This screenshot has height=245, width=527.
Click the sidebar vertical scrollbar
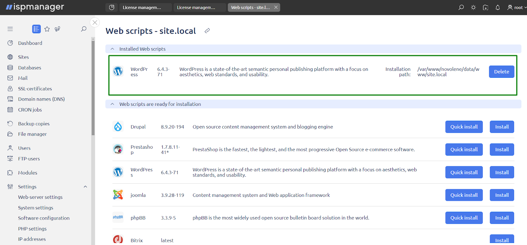coord(93,87)
